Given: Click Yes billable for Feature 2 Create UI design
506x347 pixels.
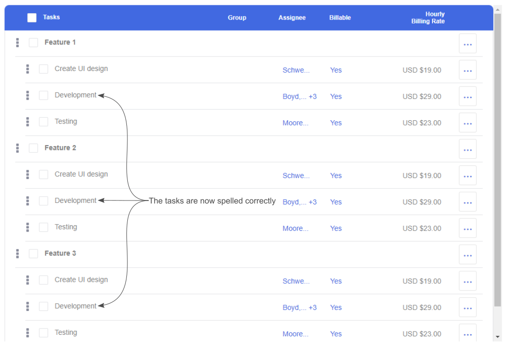Looking at the screenshot, I should pos(335,175).
